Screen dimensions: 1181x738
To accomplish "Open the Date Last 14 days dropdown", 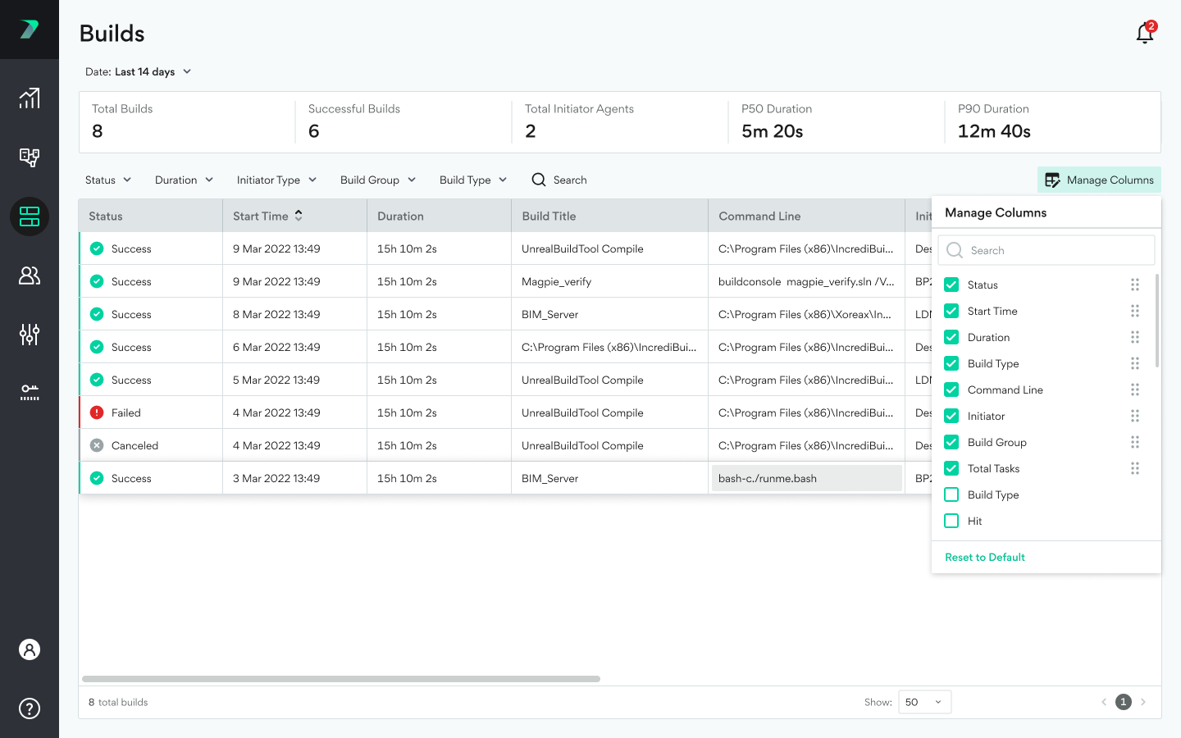I will (139, 71).
